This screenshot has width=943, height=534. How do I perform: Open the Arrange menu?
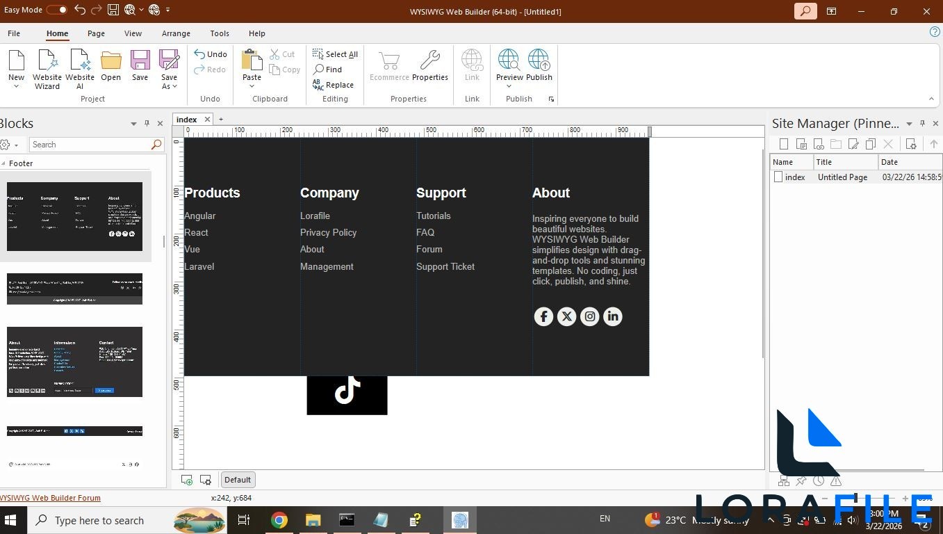pyautogui.click(x=175, y=33)
